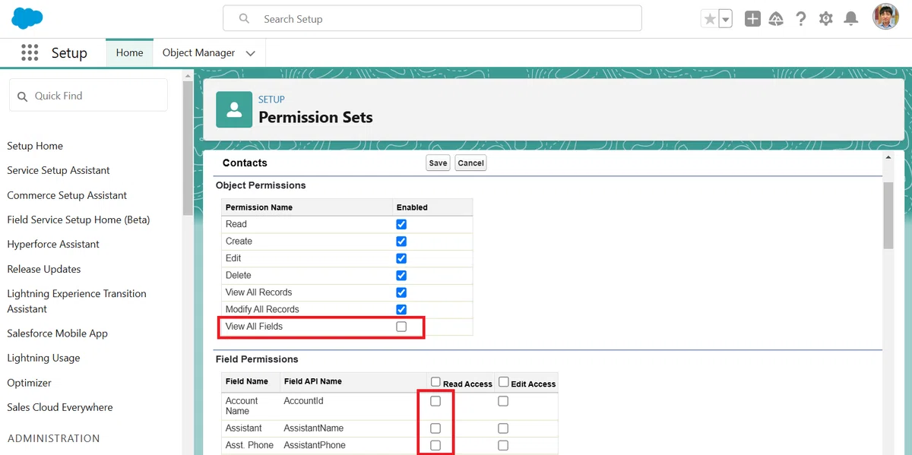Viewport: 912px width, 455px height.
Task: Enable the View All Fields checkbox
Action: [401, 327]
